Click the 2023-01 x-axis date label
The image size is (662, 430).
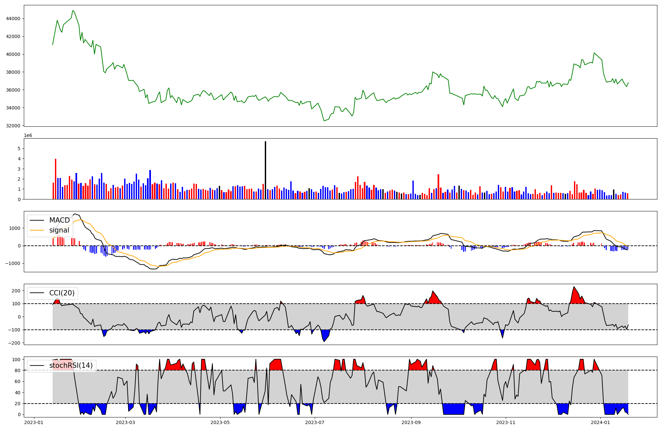34,422
